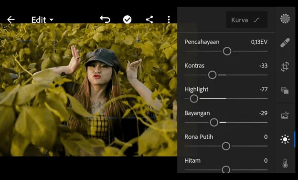
Task: Open the crop and rotate tool
Action: coord(285,67)
